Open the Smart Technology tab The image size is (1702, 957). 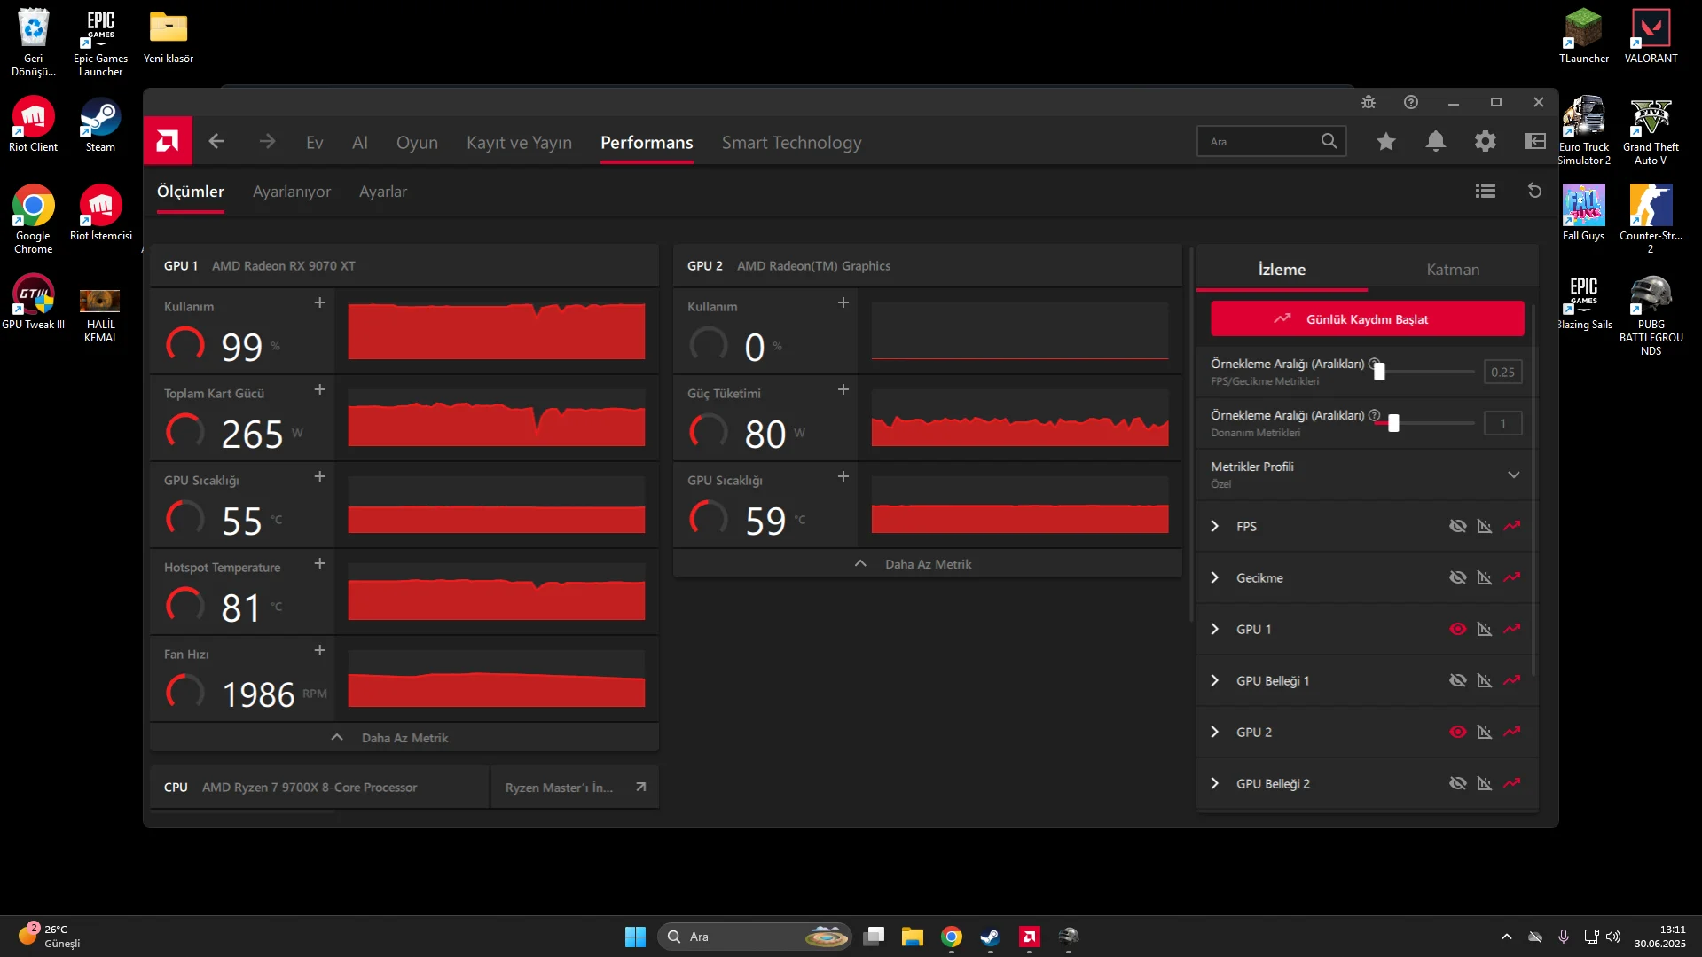coord(791,143)
